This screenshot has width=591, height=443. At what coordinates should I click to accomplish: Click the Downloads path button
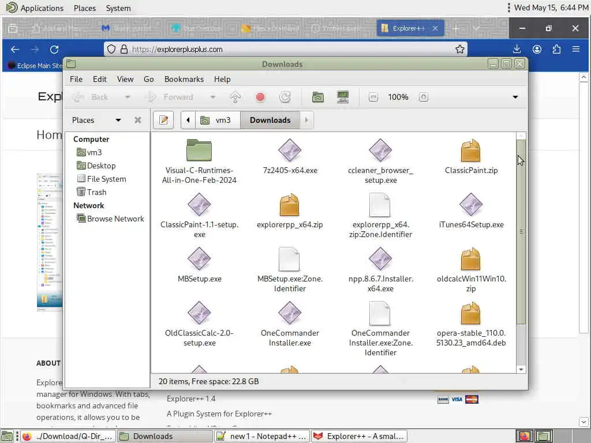[x=270, y=120]
